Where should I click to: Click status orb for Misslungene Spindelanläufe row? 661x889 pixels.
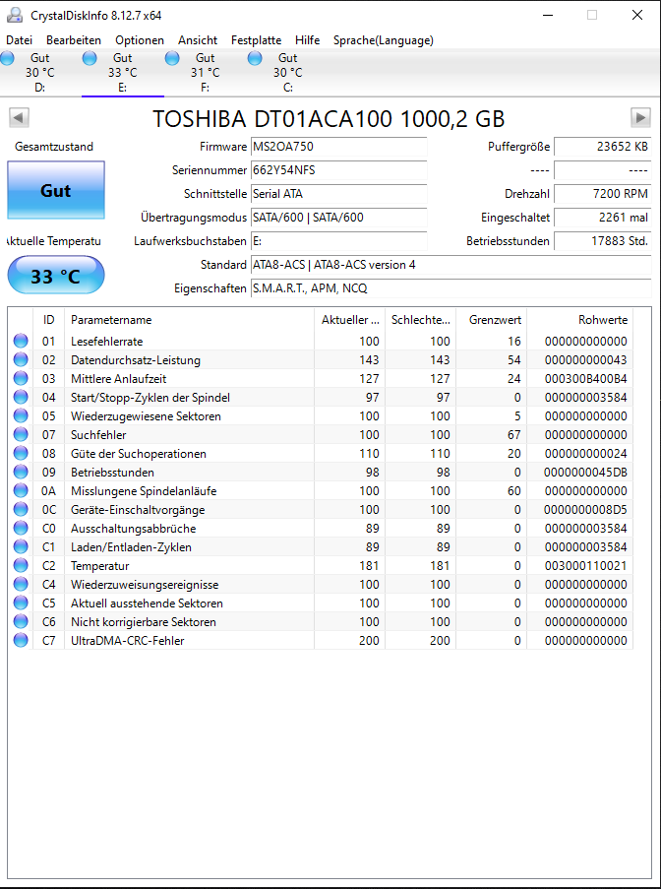tap(21, 491)
